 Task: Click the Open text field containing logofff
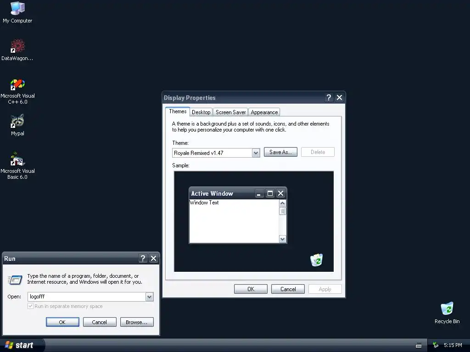coord(87,297)
